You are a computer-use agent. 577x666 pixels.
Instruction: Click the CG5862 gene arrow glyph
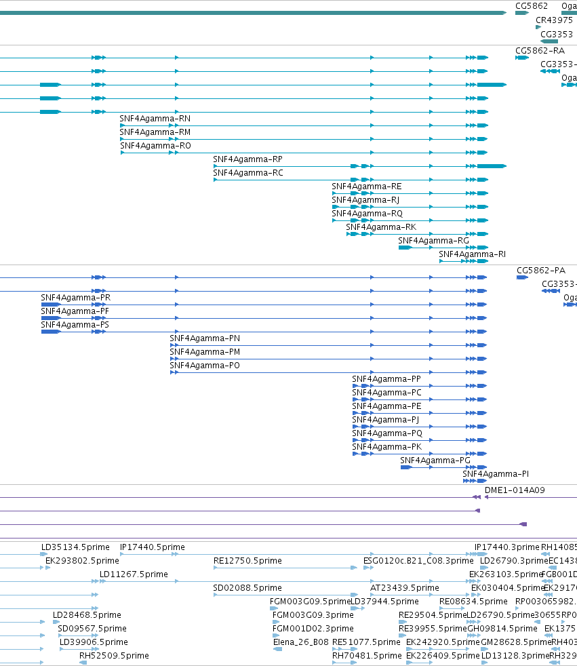tap(522, 13)
